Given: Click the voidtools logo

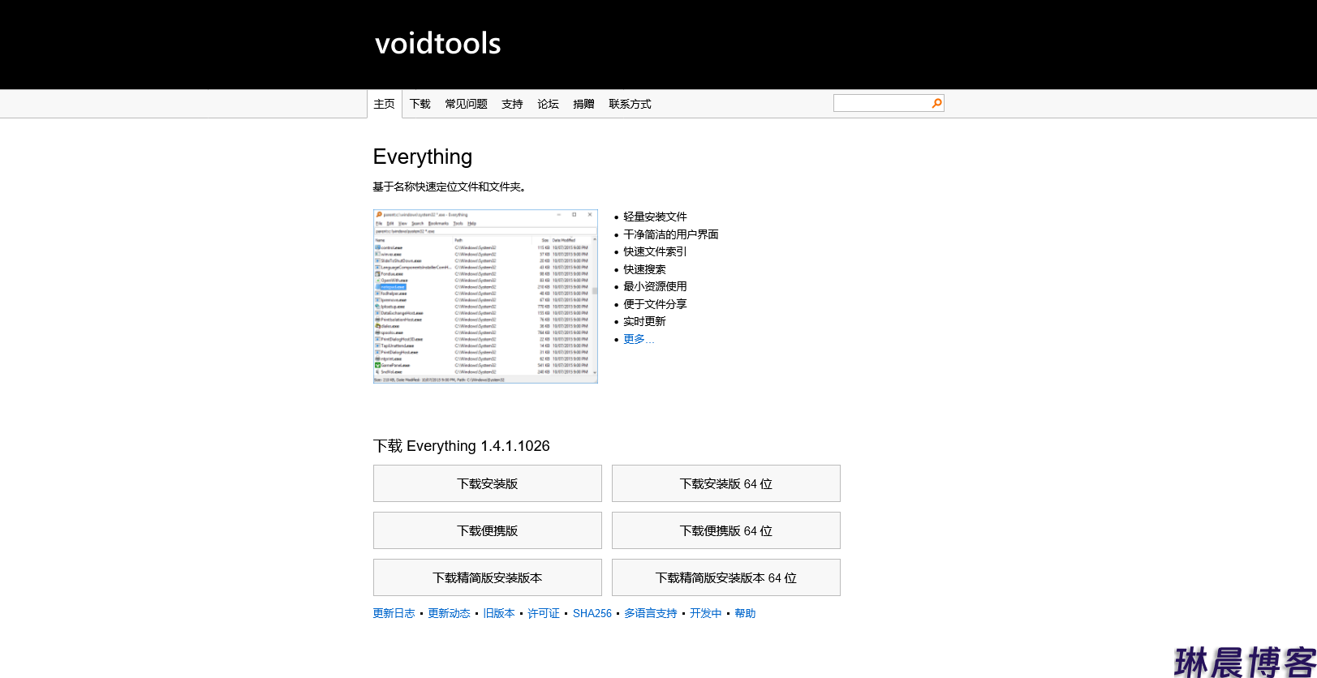Looking at the screenshot, I should tap(437, 43).
